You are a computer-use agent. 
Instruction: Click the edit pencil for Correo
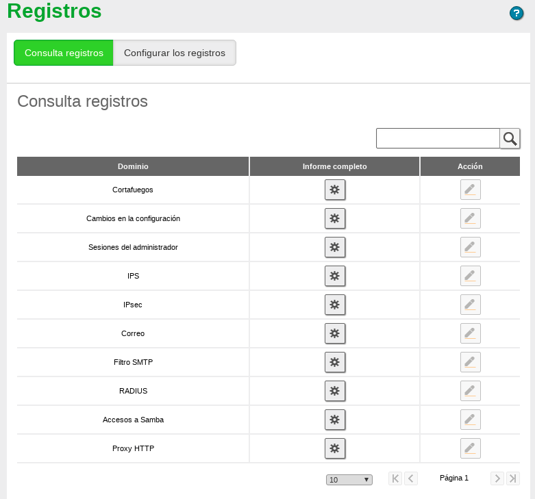tap(470, 333)
